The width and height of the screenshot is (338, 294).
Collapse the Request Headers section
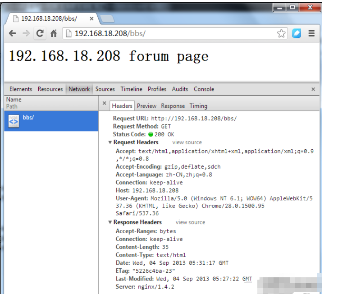coord(110,142)
